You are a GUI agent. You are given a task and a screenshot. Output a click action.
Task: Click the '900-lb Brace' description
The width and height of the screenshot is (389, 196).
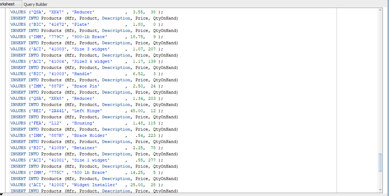pos(90,37)
